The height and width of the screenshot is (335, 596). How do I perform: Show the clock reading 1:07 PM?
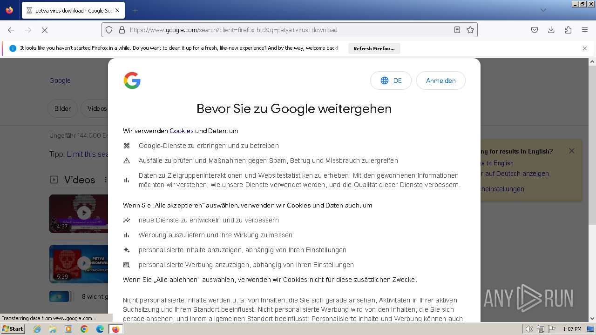coord(572,329)
